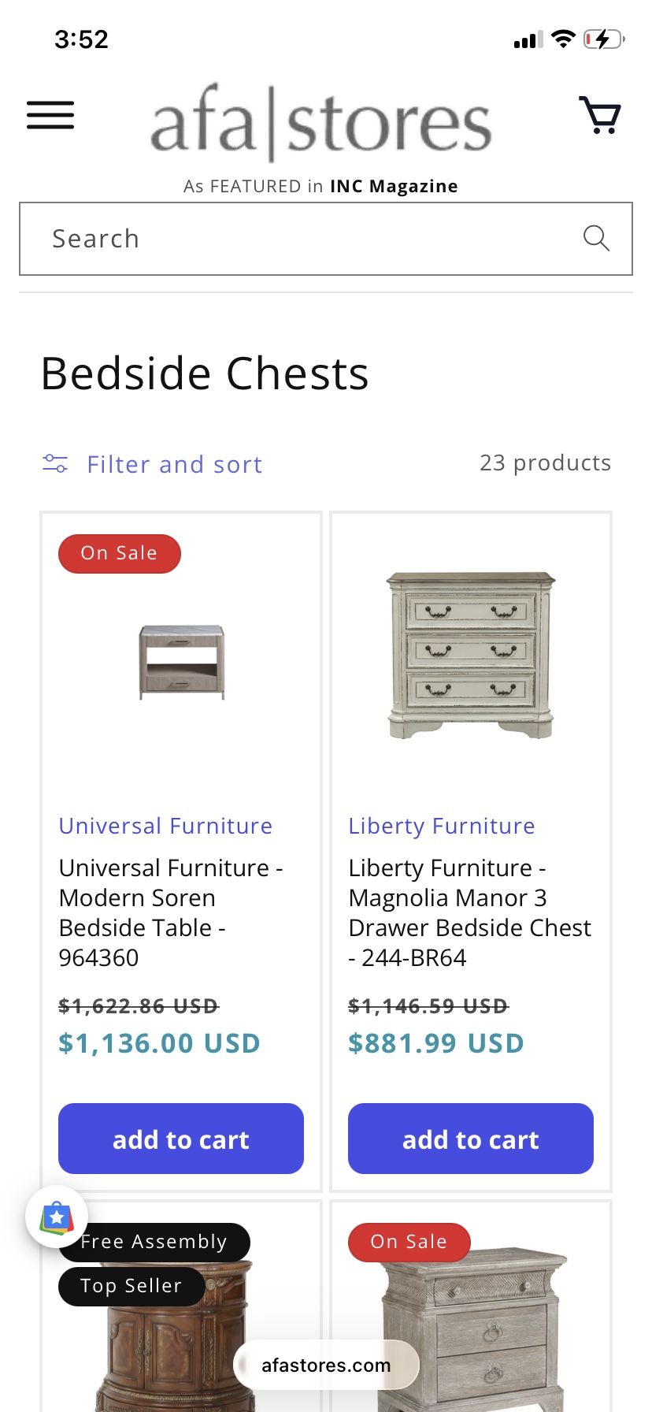Open the hamburger navigation menu

tap(50, 115)
